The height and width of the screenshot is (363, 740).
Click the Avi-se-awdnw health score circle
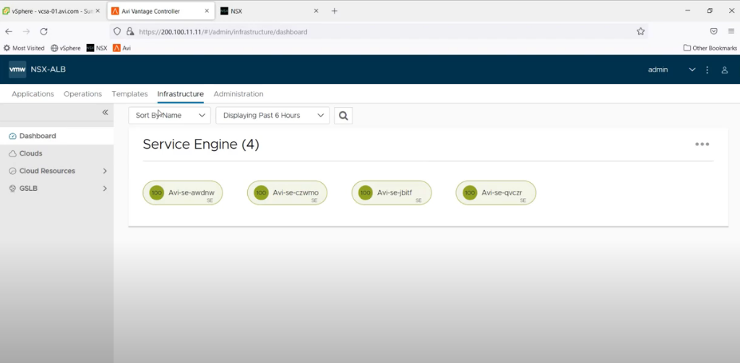[x=157, y=193]
